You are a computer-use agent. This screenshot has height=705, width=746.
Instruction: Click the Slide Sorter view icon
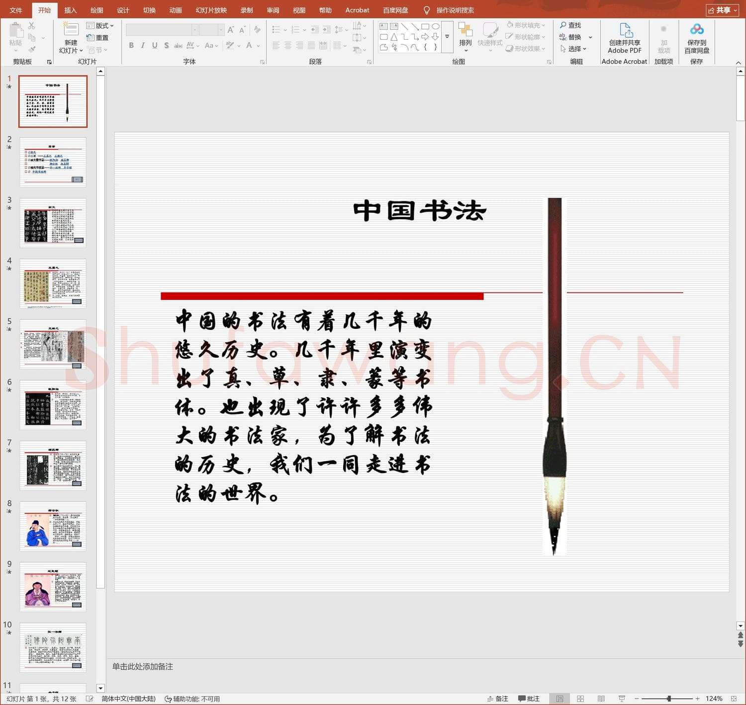click(x=580, y=699)
